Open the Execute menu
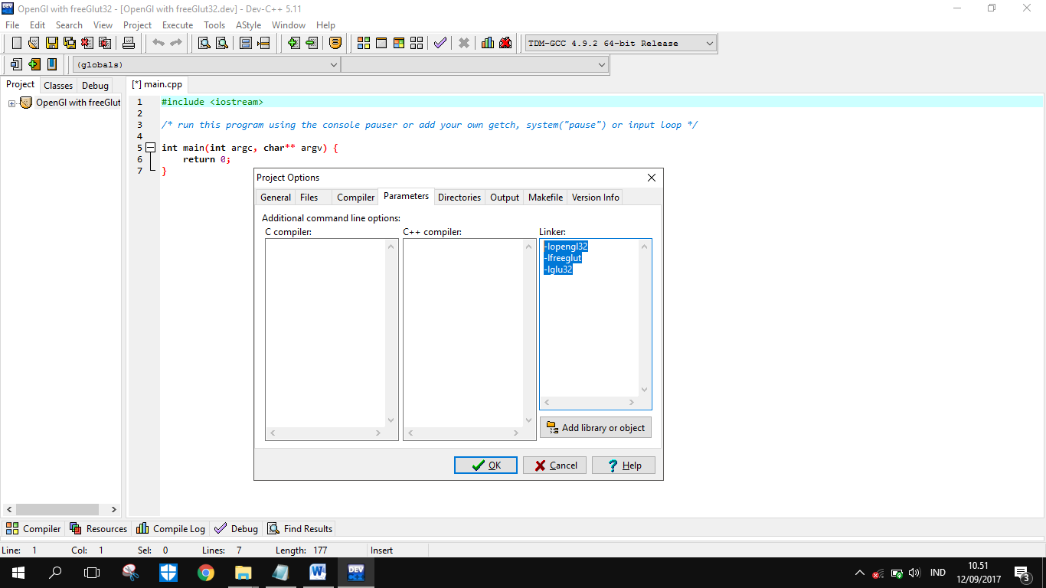 178,25
